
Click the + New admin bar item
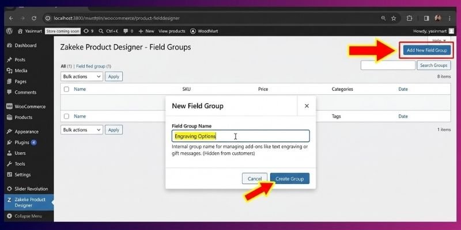pos(146,31)
